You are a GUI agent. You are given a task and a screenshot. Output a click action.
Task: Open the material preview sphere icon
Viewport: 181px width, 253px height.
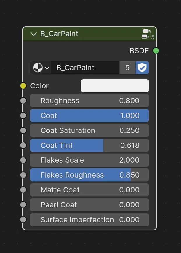(38, 68)
